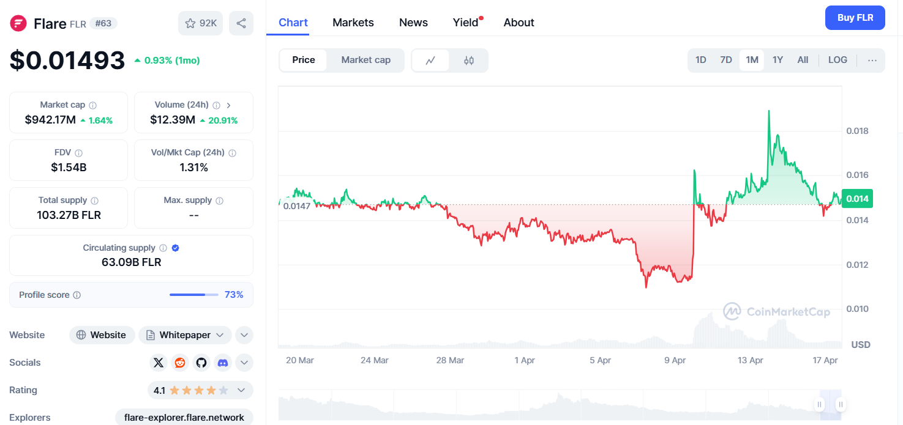Screen dimensions: 903x425
Task: Open the Markets tab
Action: coord(353,23)
